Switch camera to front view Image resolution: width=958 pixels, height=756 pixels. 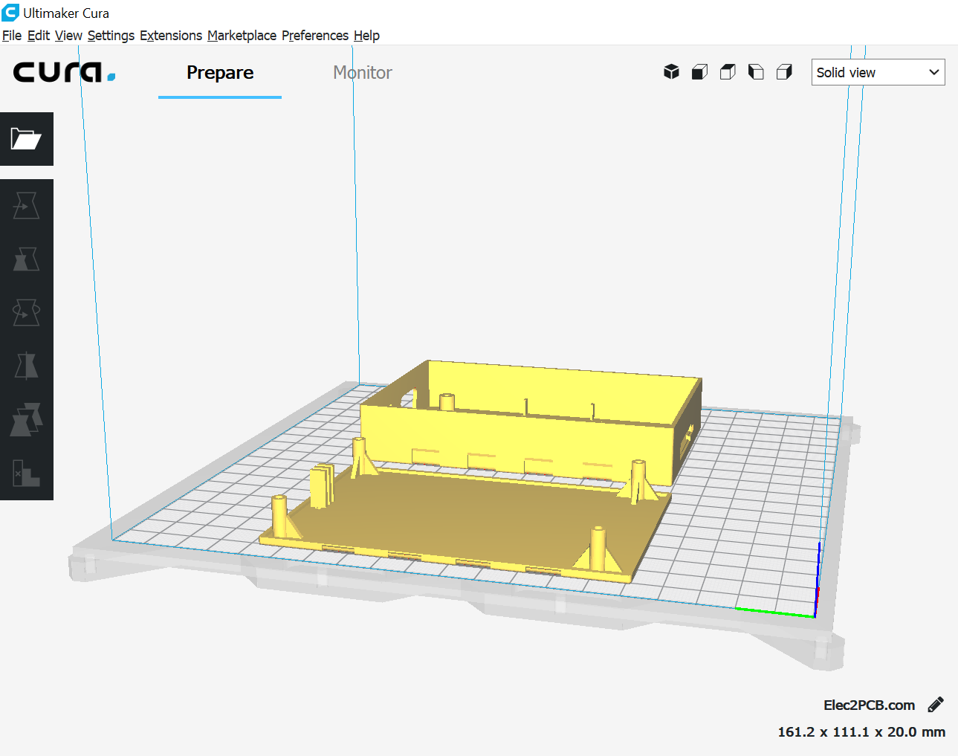tap(699, 72)
